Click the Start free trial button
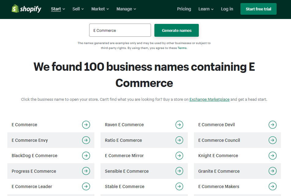The width and height of the screenshot is (291, 196). 258,9
